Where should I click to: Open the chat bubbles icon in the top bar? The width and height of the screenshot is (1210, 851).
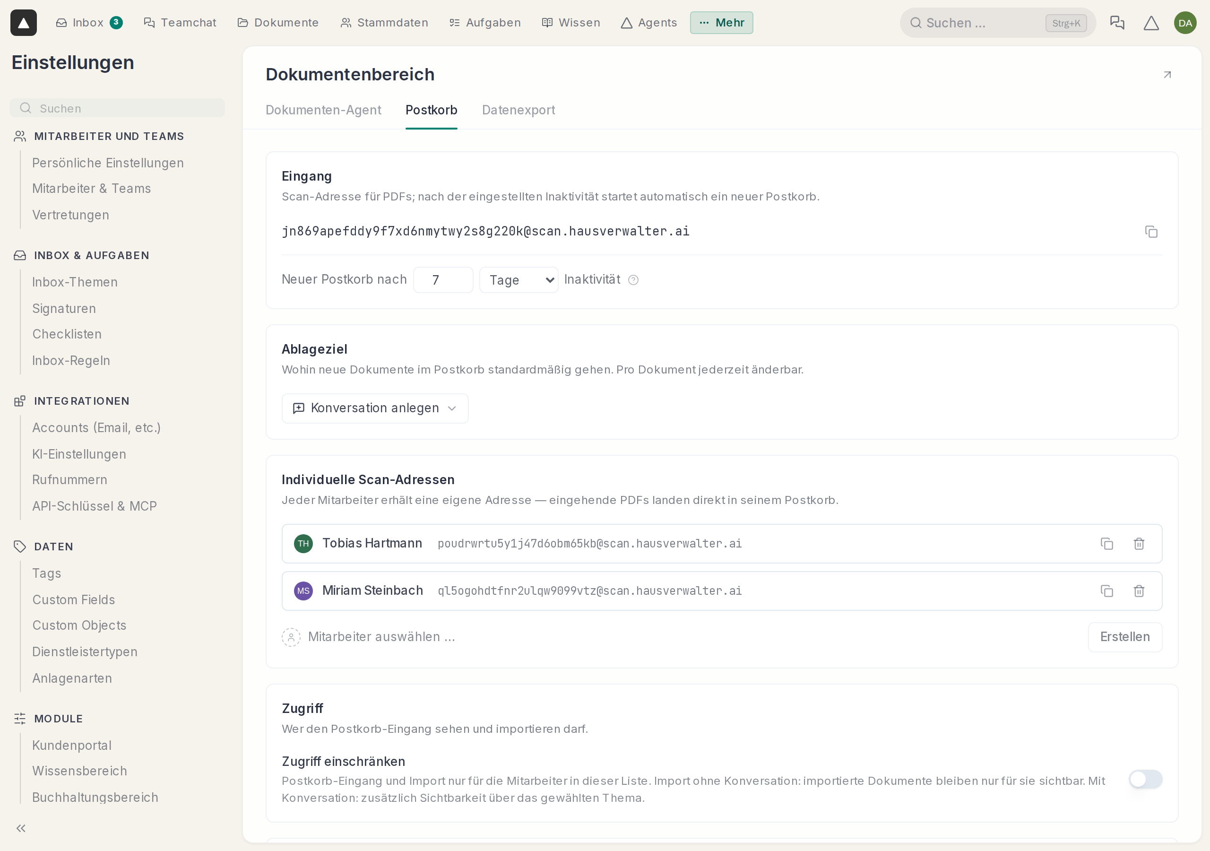click(x=1117, y=23)
